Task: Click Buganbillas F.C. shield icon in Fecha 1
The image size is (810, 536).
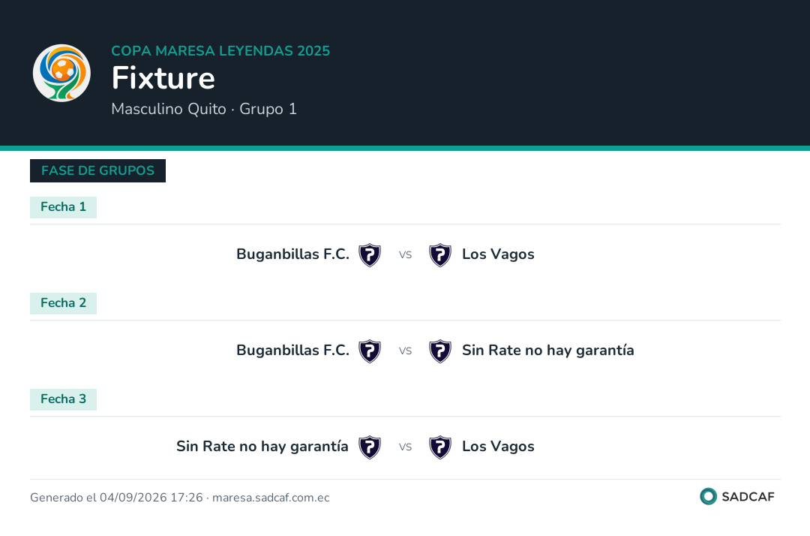Action: click(x=370, y=254)
